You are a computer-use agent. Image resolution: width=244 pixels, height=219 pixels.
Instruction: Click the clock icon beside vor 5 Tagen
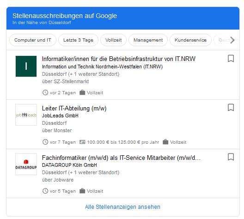45,191
